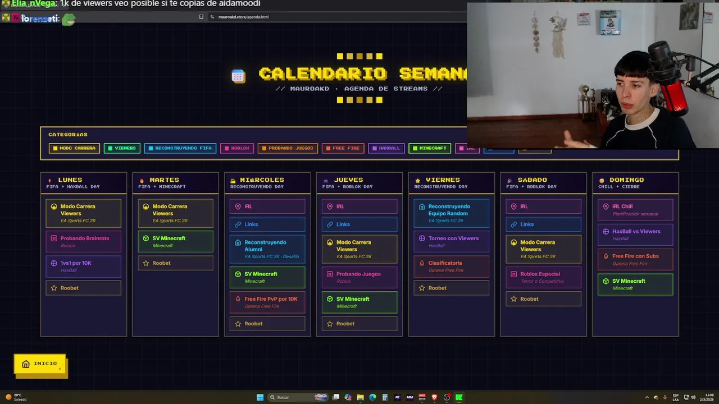Open Sábado Roobet card
This screenshot has width=719, height=404.
pyautogui.click(x=543, y=299)
